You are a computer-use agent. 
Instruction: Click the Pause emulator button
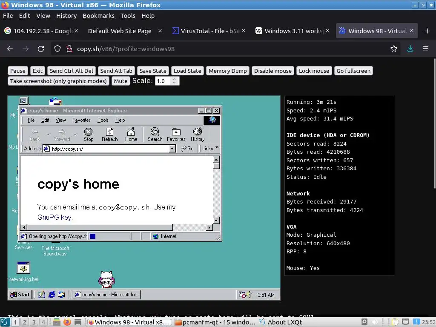[18, 71]
